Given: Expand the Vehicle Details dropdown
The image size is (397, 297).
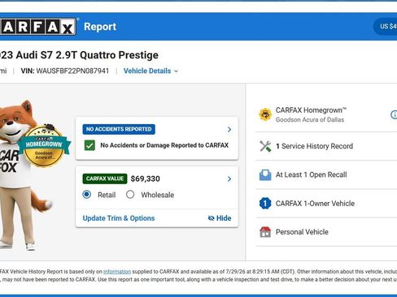Looking at the screenshot, I should pyautogui.click(x=151, y=71).
